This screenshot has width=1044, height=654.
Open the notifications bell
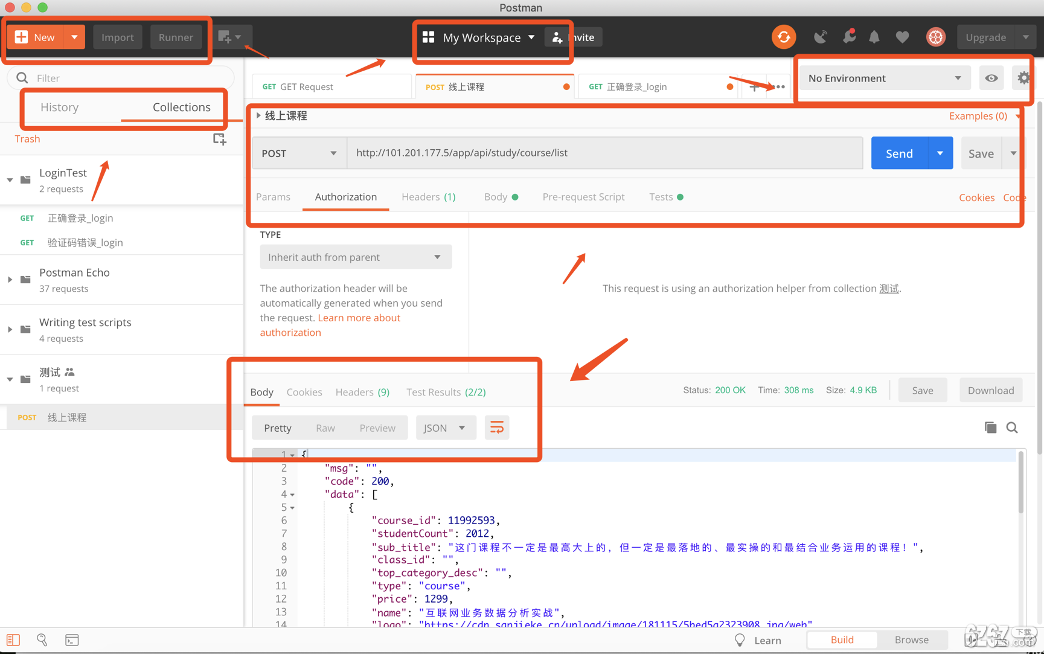coord(874,37)
